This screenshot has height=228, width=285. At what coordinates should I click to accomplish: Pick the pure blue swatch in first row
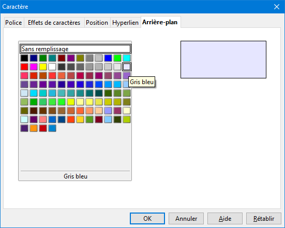point(108,58)
